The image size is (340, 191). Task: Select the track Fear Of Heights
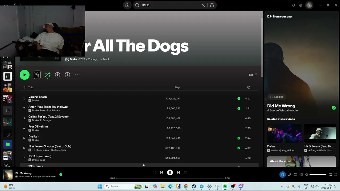pos(39,127)
